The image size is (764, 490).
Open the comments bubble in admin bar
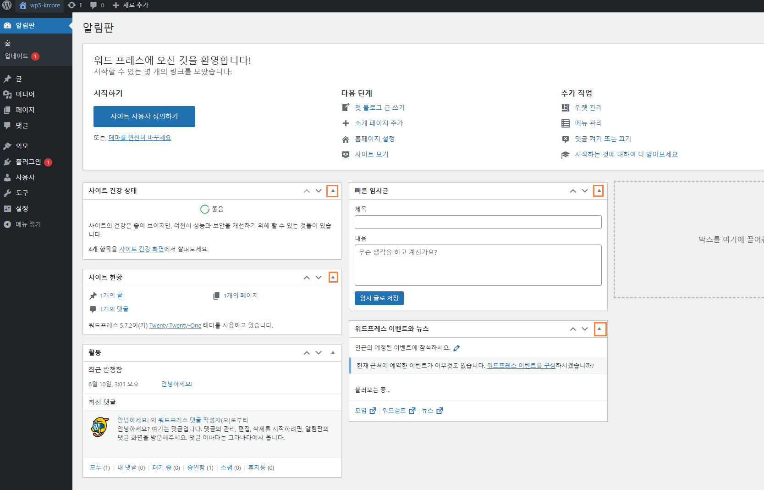point(97,6)
